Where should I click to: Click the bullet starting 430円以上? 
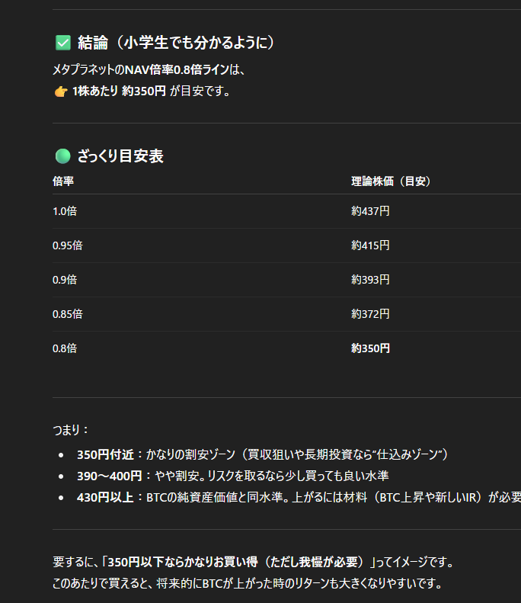[x=299, y=497]
